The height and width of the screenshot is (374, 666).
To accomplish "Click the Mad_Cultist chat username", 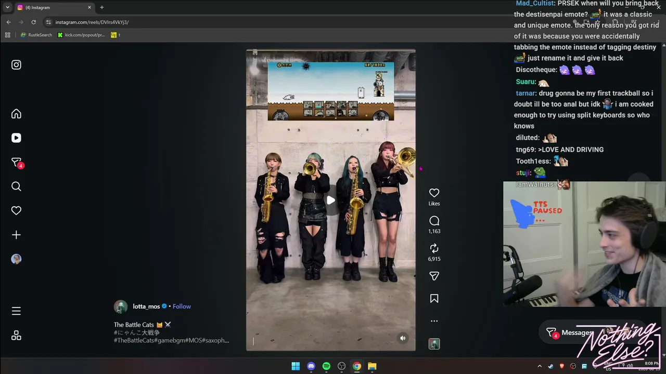I will pos(535,4).
